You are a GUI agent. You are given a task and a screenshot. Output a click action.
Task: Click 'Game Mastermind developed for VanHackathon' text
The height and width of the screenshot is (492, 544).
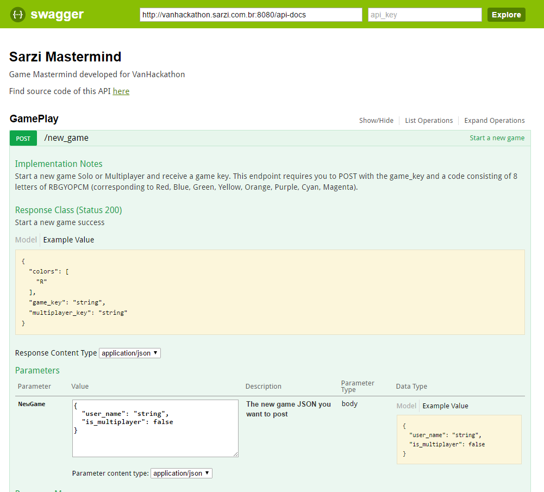pos(97,74)
